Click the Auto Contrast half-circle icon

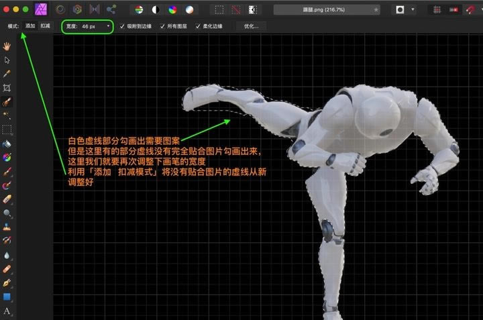[x=156, y=10]
